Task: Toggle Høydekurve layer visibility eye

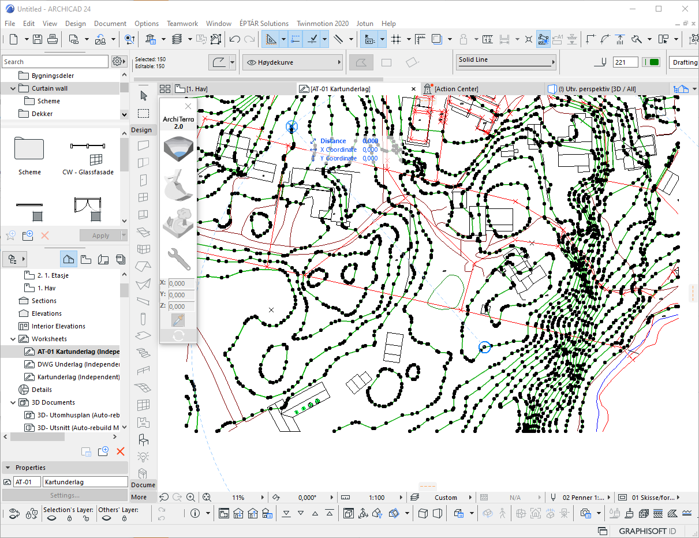Action: point(251,62)
